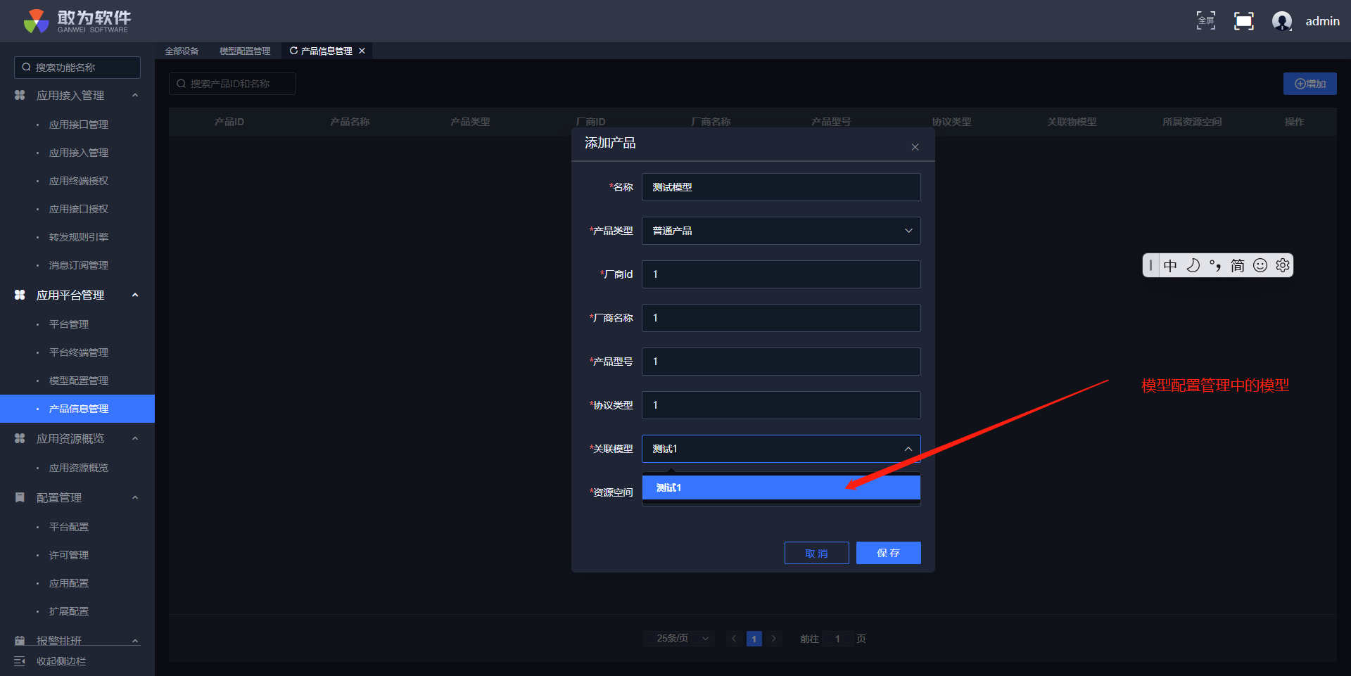This screenshot has height=676, width=1351.
Task: Open IME settings gear
Action: (x=1283, y=265)
